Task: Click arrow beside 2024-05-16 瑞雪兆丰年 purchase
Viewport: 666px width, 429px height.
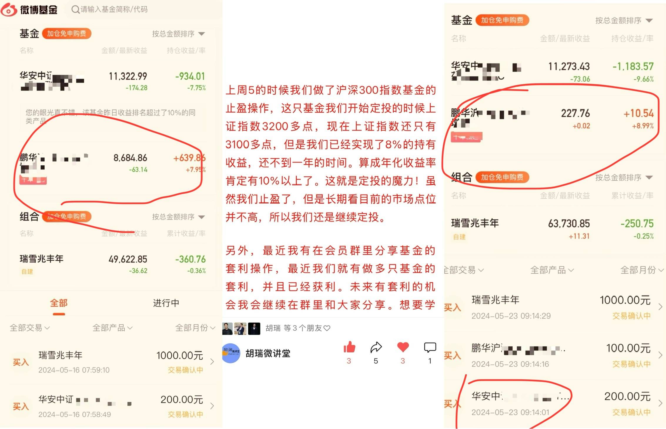Action: pyautogui.click(x=212, y=362)
